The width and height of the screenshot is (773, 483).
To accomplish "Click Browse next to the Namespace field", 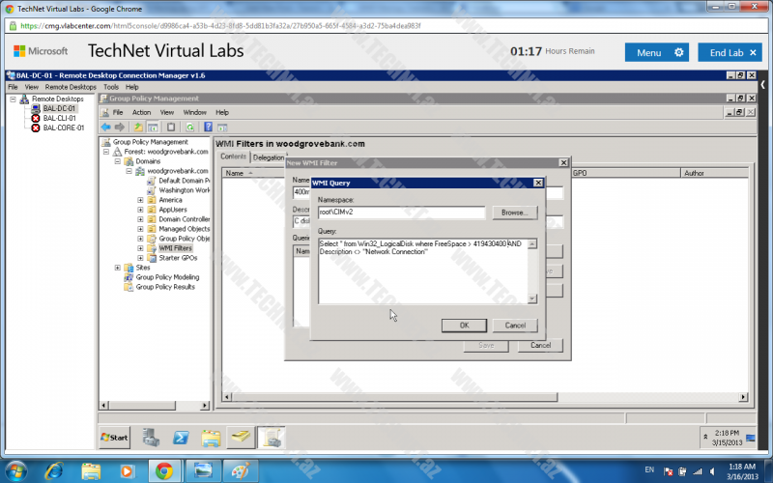I will point(514,213).
